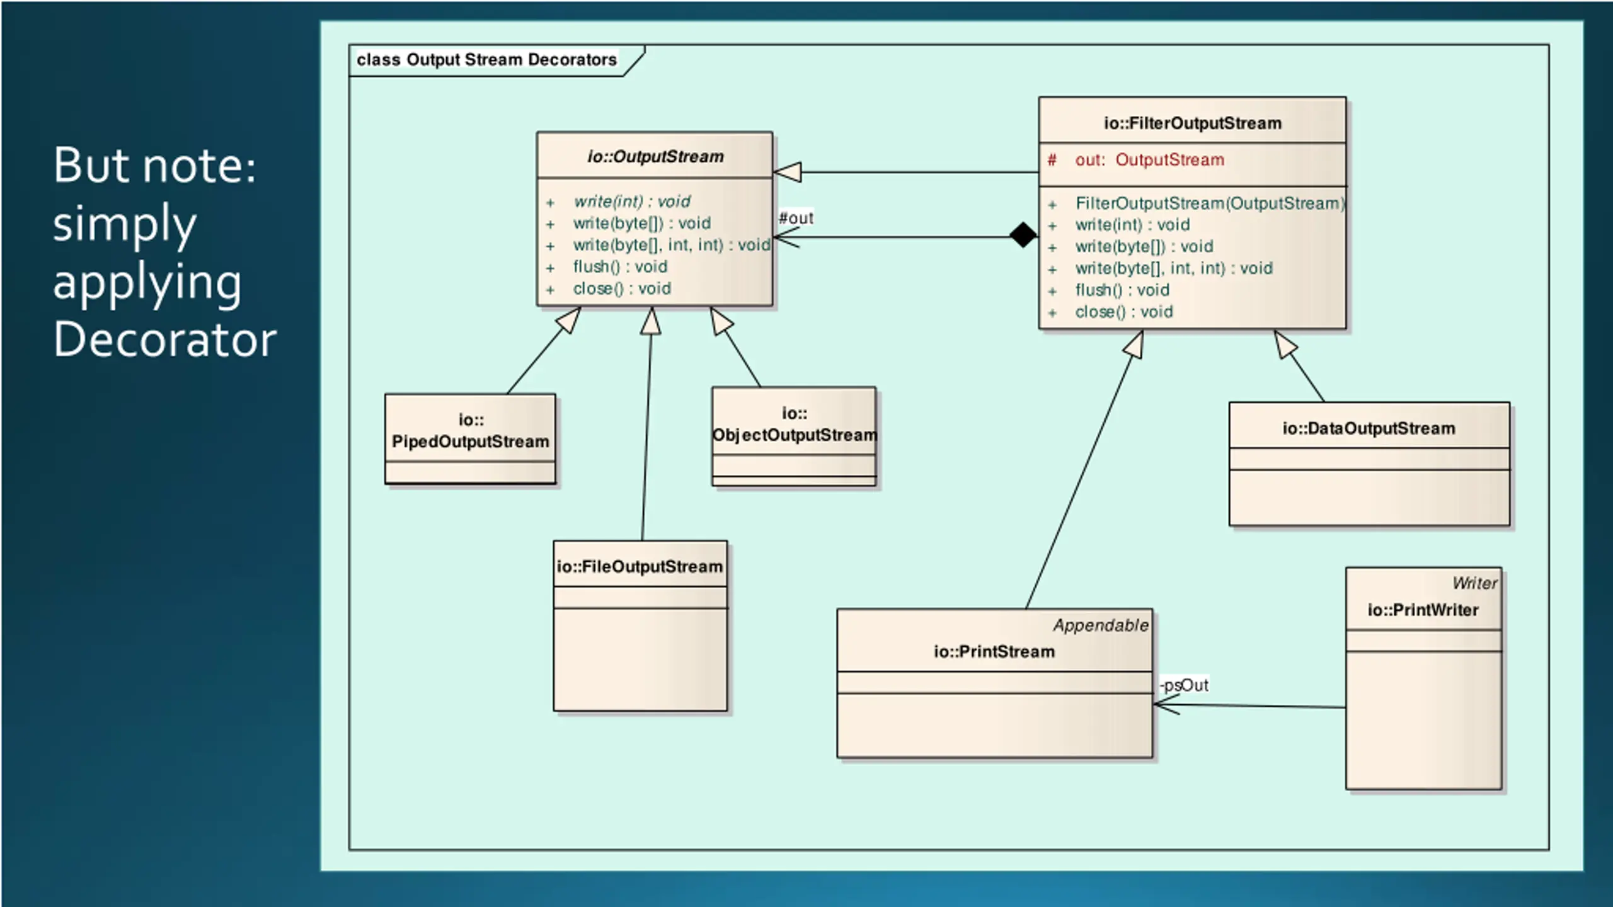Click the inheritance arrowhead from DataOutputStream
The width and height of the screenshot is (1613, 907).
coord(1285,344)
